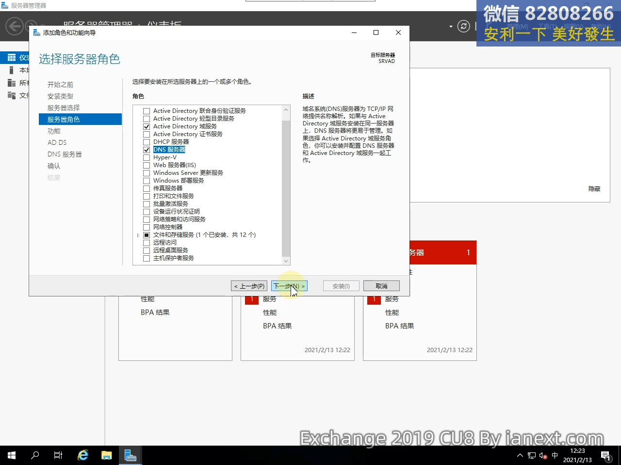The width and height of the screenshot is (621, 465).
Task: Show hidden tray icons chevron
Action: pyautogui.click(x=520, y=455)
